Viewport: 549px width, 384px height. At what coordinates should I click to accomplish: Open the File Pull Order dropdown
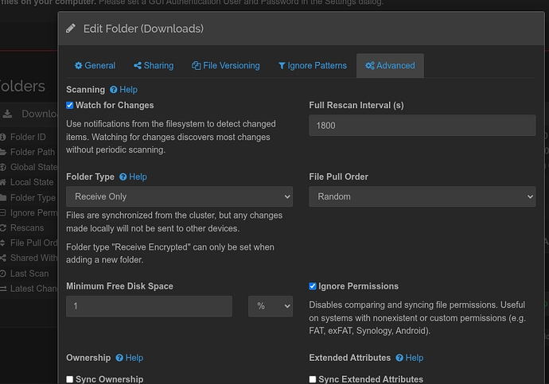point(422,196)
